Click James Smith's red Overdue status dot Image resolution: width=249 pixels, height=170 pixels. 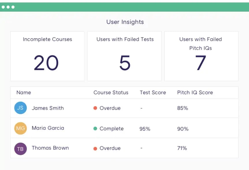point(95,108)
